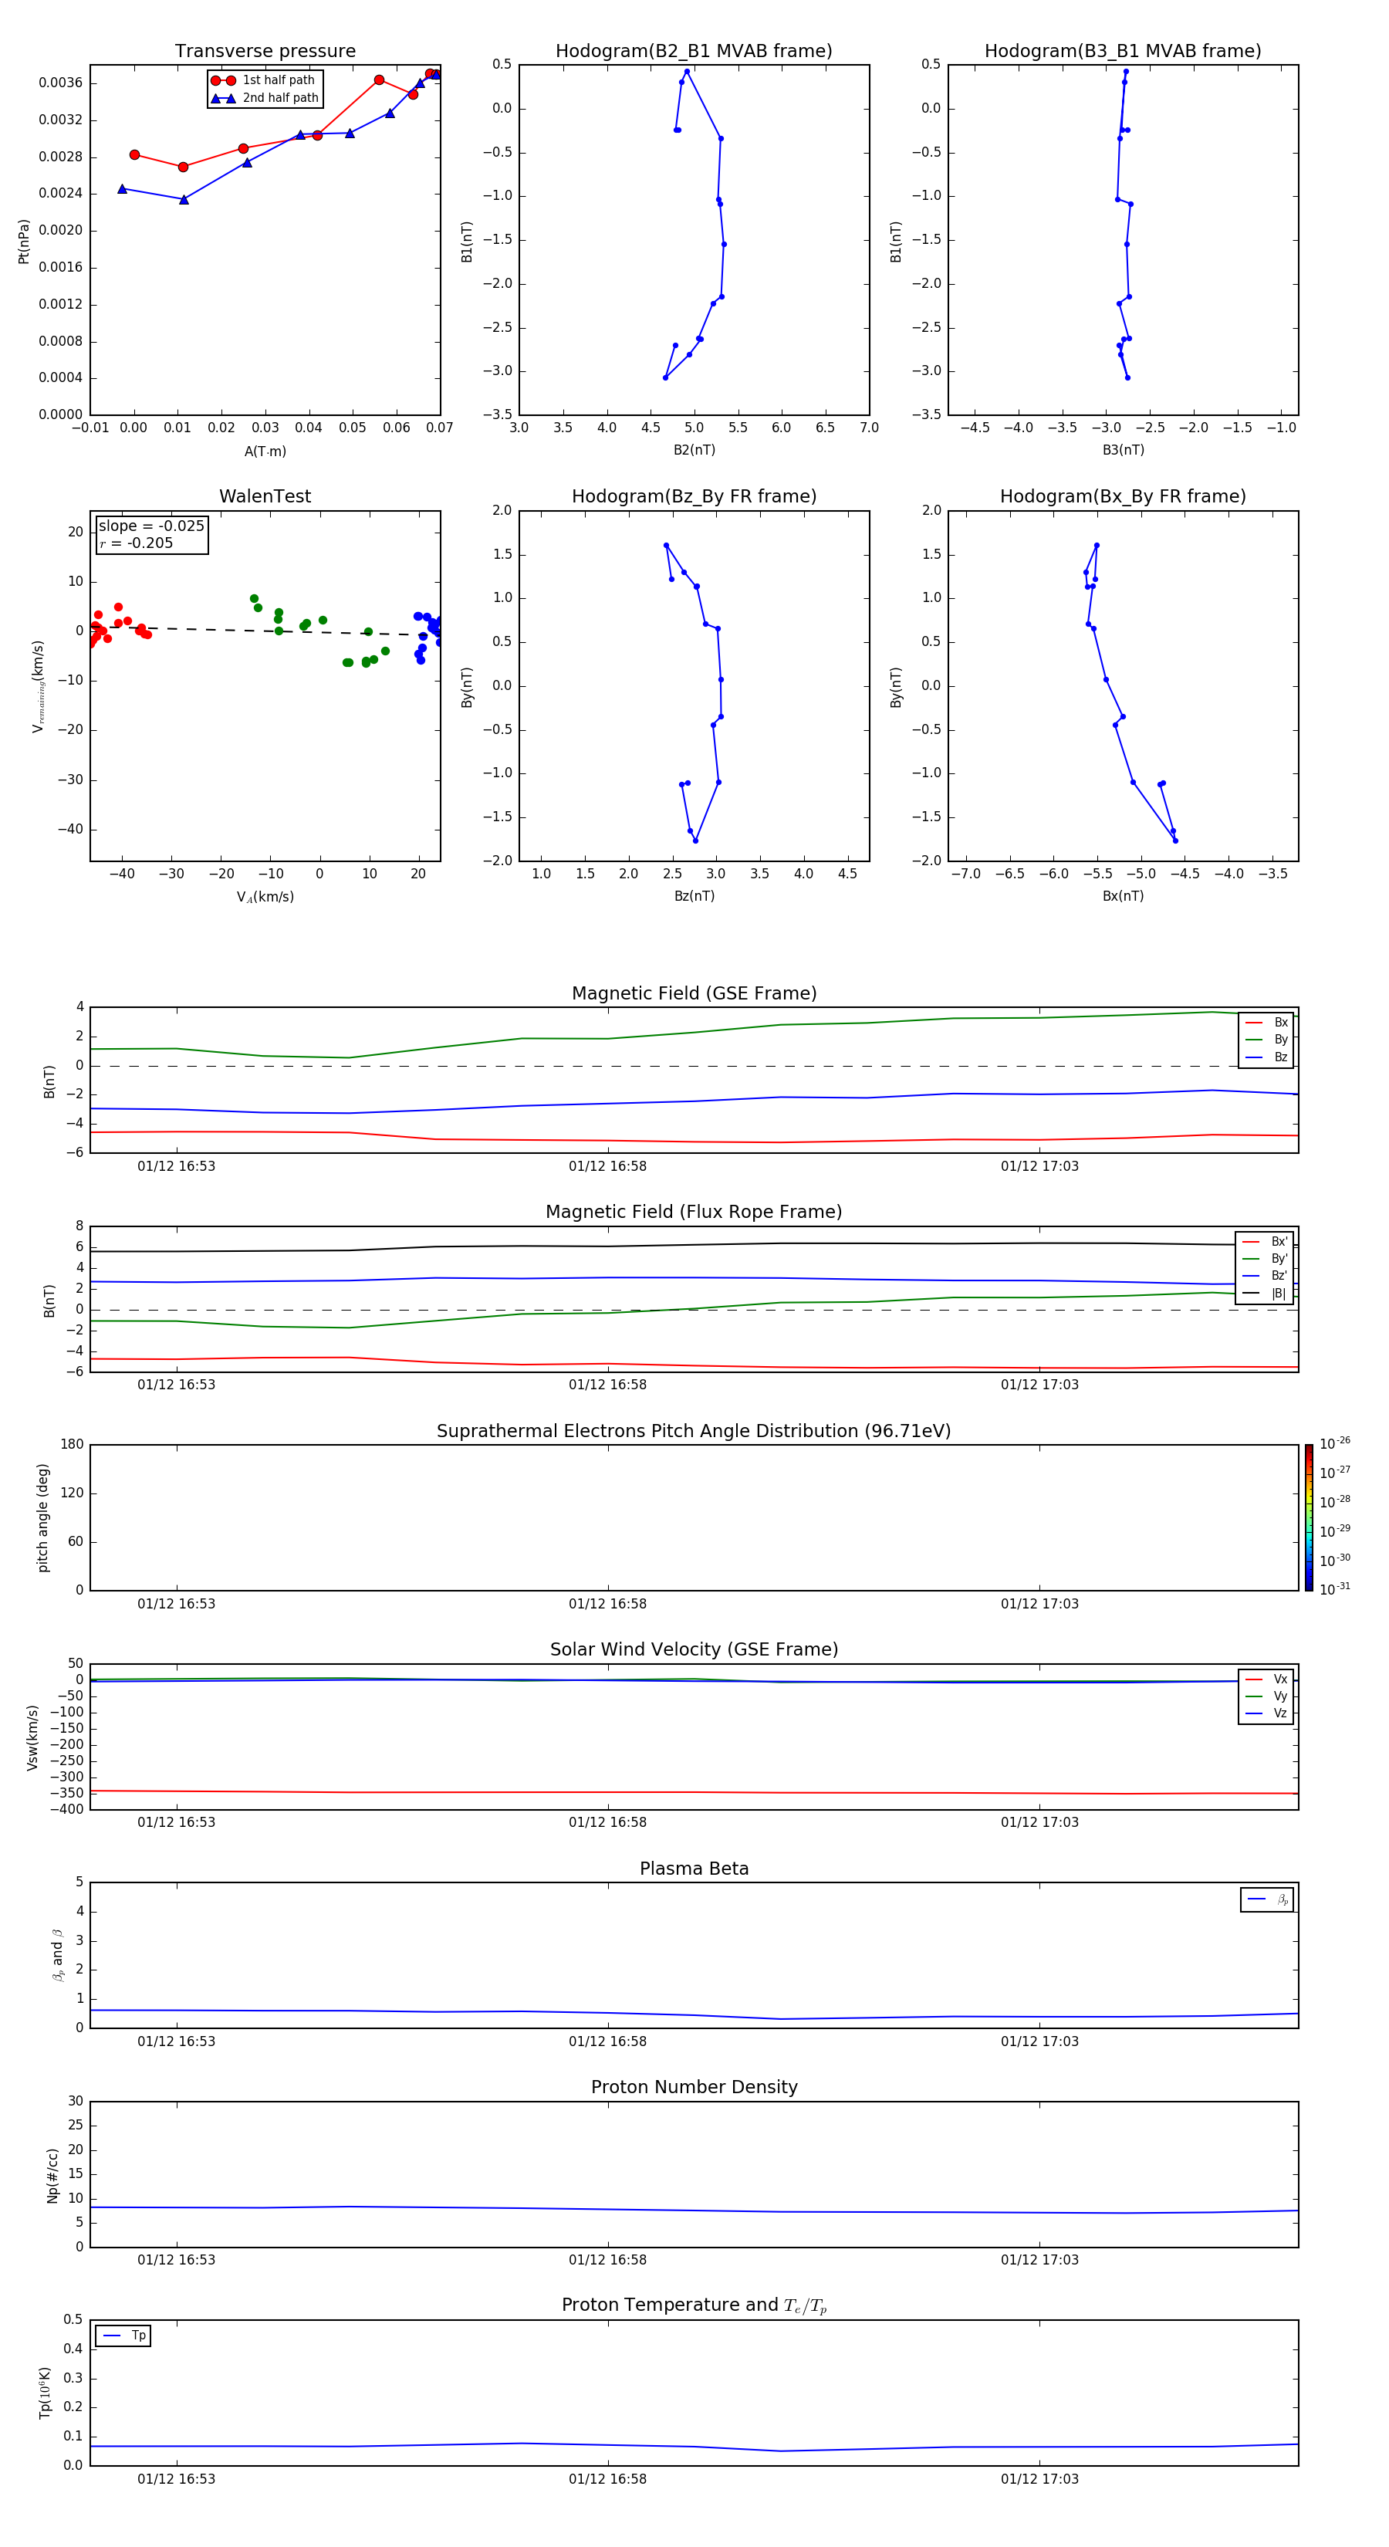Click the Suprathermal Electrons Pitch Angle Distribution title
This screenshot has height=2547, width=1389.
694,1432
